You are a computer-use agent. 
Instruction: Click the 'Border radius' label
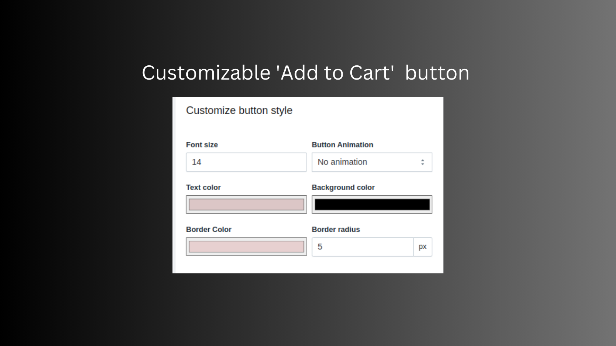click(336, 230)
